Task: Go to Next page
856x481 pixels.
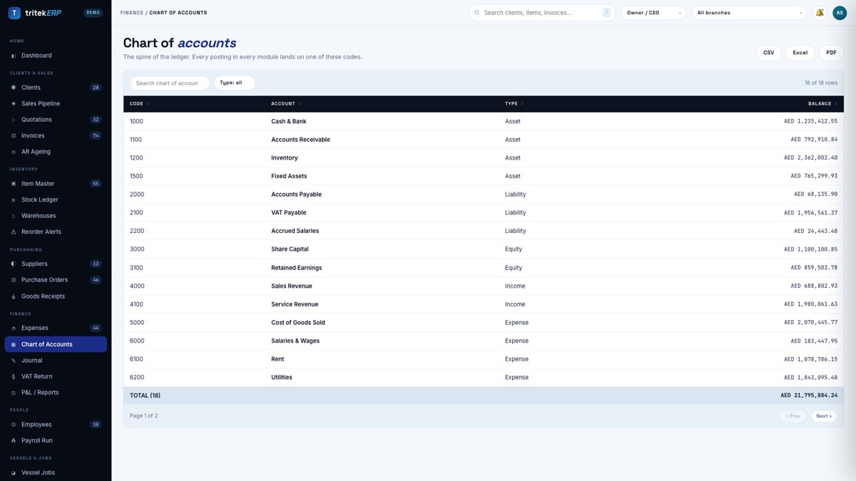Action: coord(824,416)
